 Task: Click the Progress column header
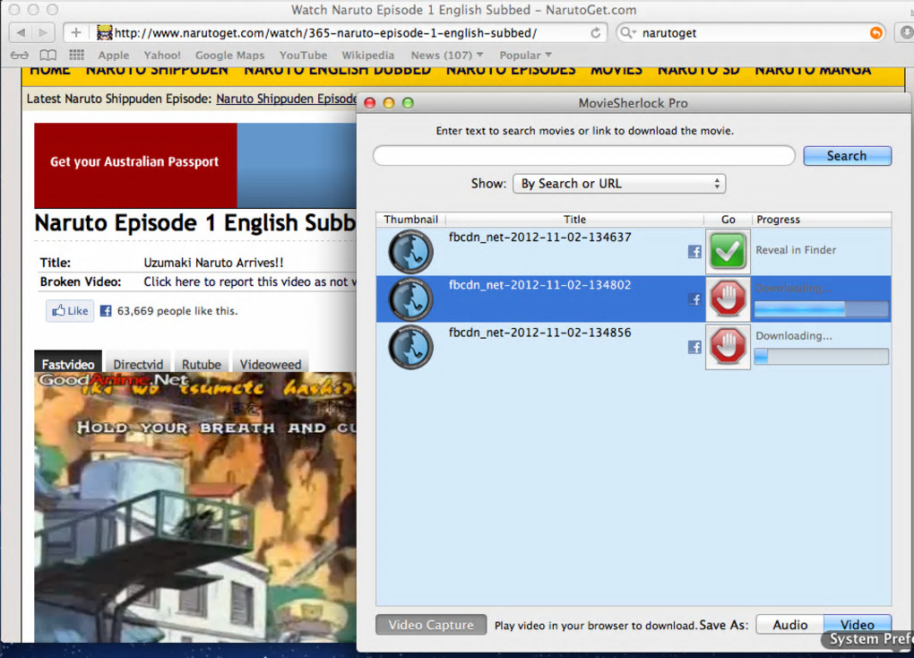[822, 220]
